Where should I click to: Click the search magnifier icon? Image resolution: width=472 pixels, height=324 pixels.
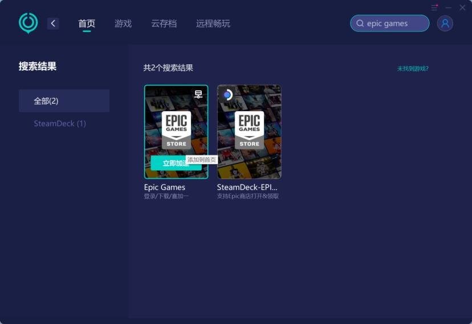(360, 23)
